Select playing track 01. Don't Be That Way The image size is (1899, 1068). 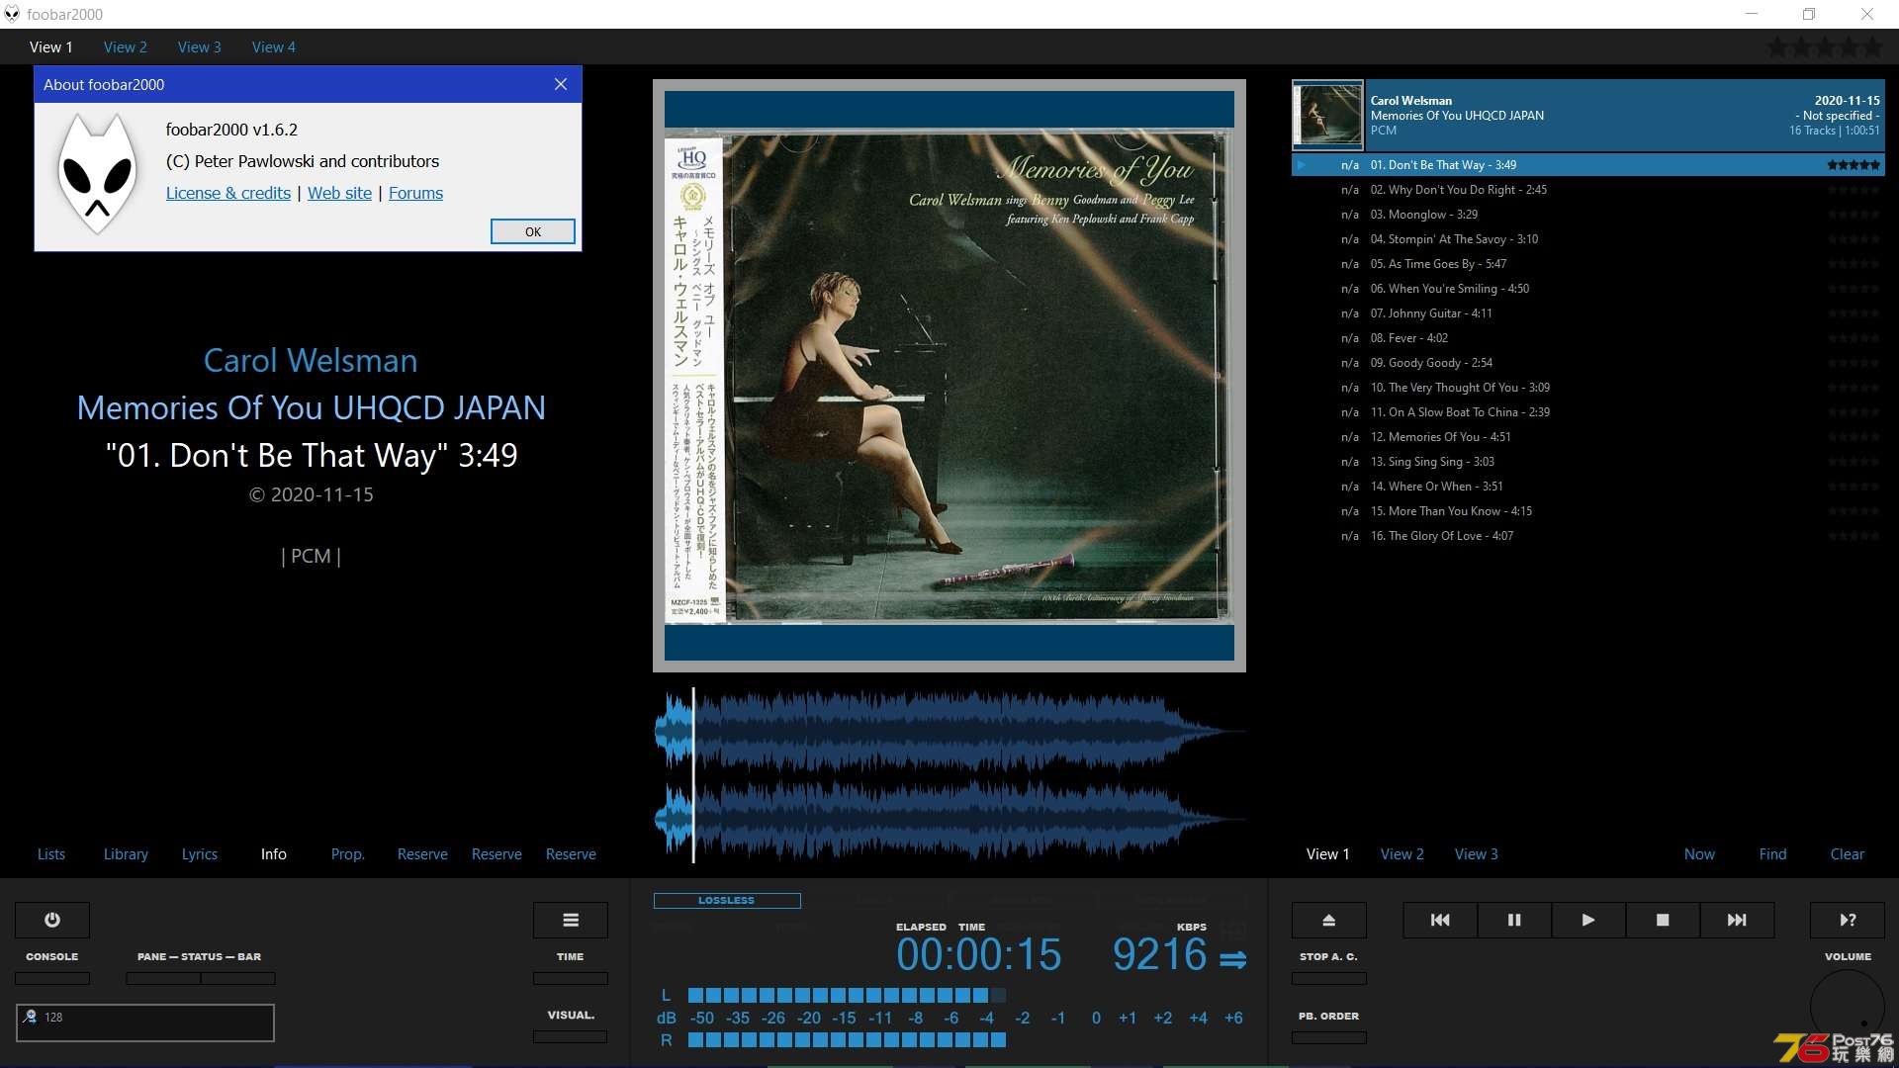tap(1588, 165)
